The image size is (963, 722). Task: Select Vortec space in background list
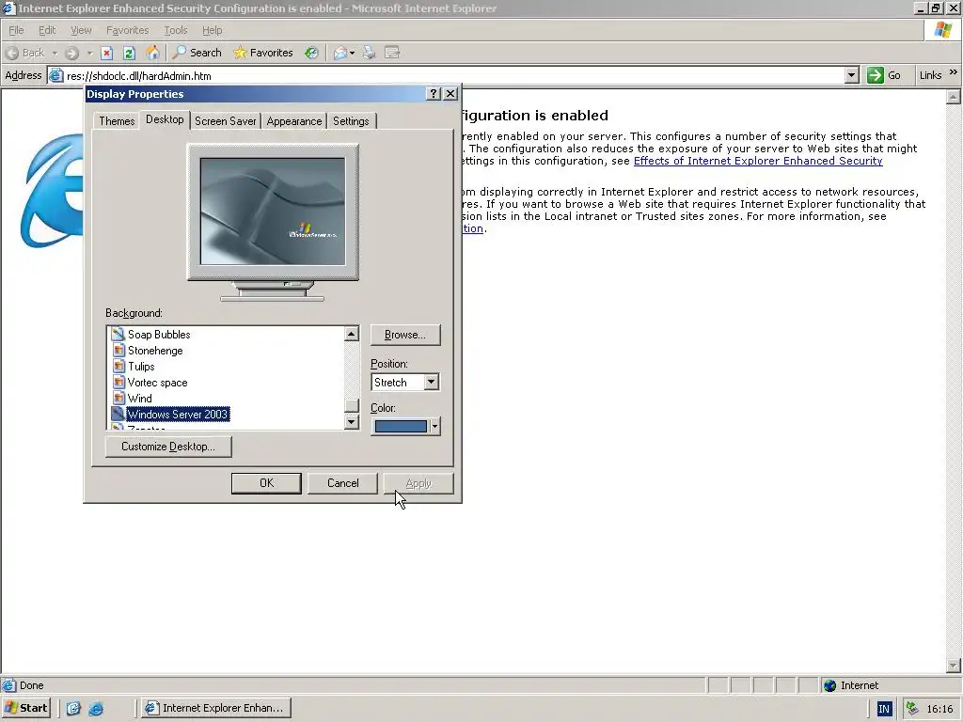tap(157, 382)
